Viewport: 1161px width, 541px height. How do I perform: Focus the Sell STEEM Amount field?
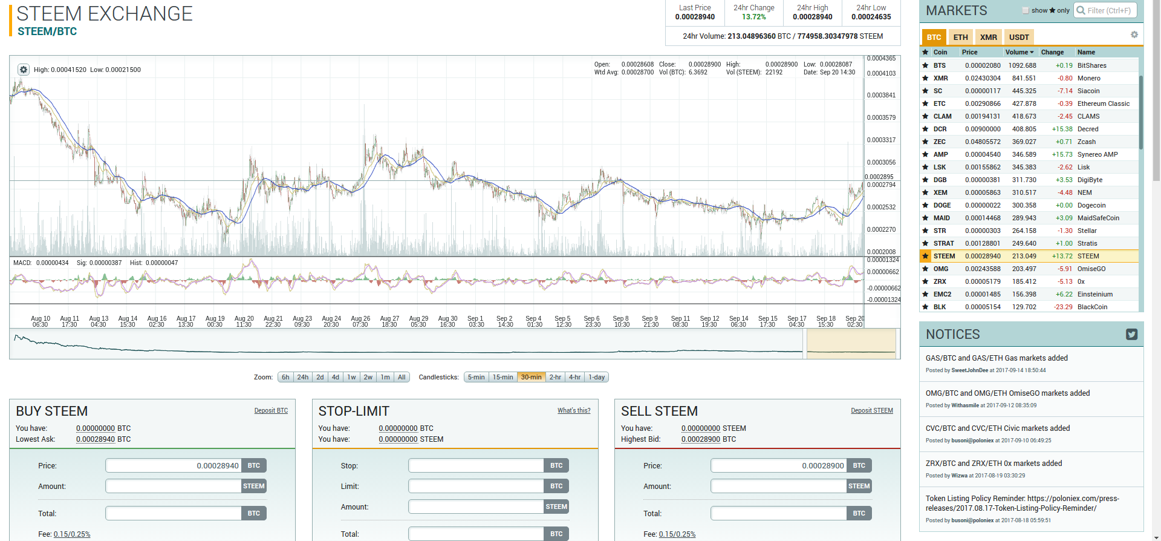[x=779, y=486]
